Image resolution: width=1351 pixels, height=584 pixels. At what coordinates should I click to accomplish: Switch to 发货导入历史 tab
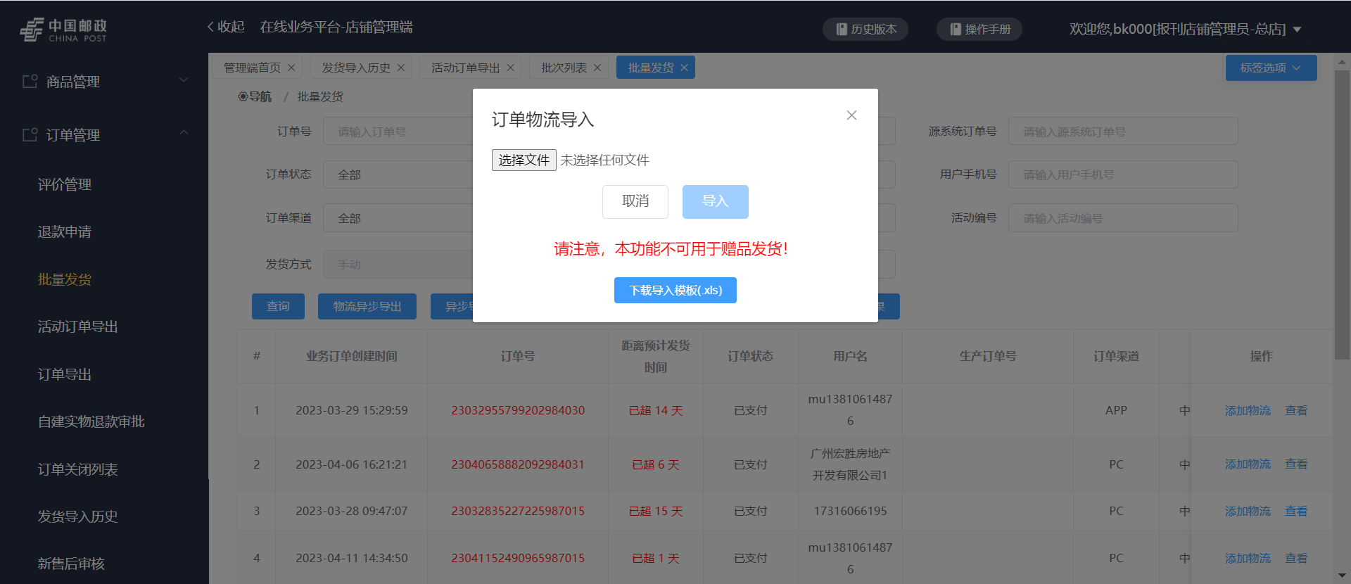click(x=356, y=68)
